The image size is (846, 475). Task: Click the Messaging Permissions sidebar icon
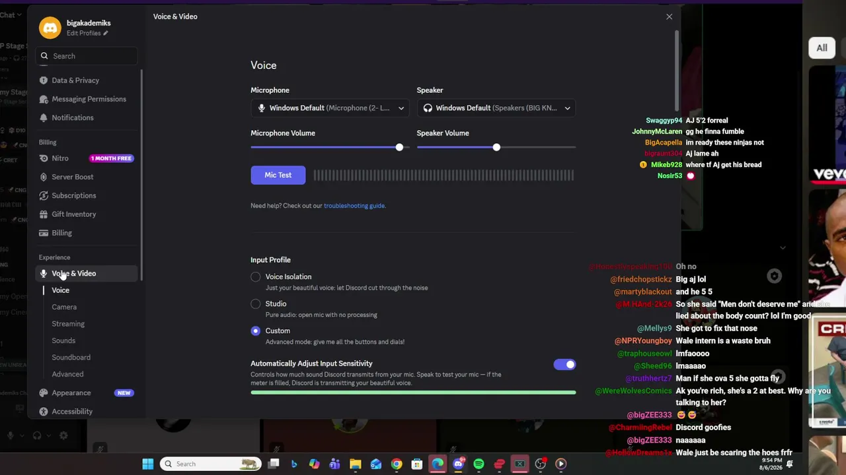point(44,99)
